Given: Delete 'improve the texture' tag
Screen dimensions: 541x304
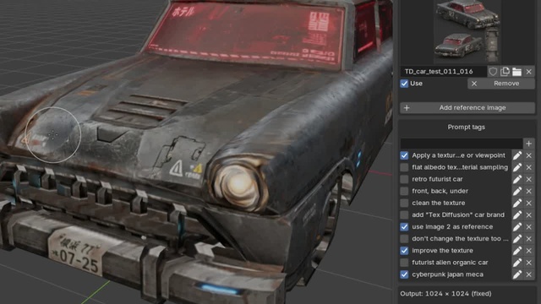Looking at the screenshot, I should pyautogui.click(x=528, y=251).
